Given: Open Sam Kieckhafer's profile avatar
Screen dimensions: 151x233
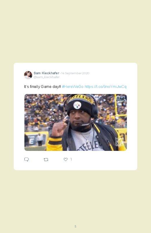Looking at the screenshot, I should 28,75.
